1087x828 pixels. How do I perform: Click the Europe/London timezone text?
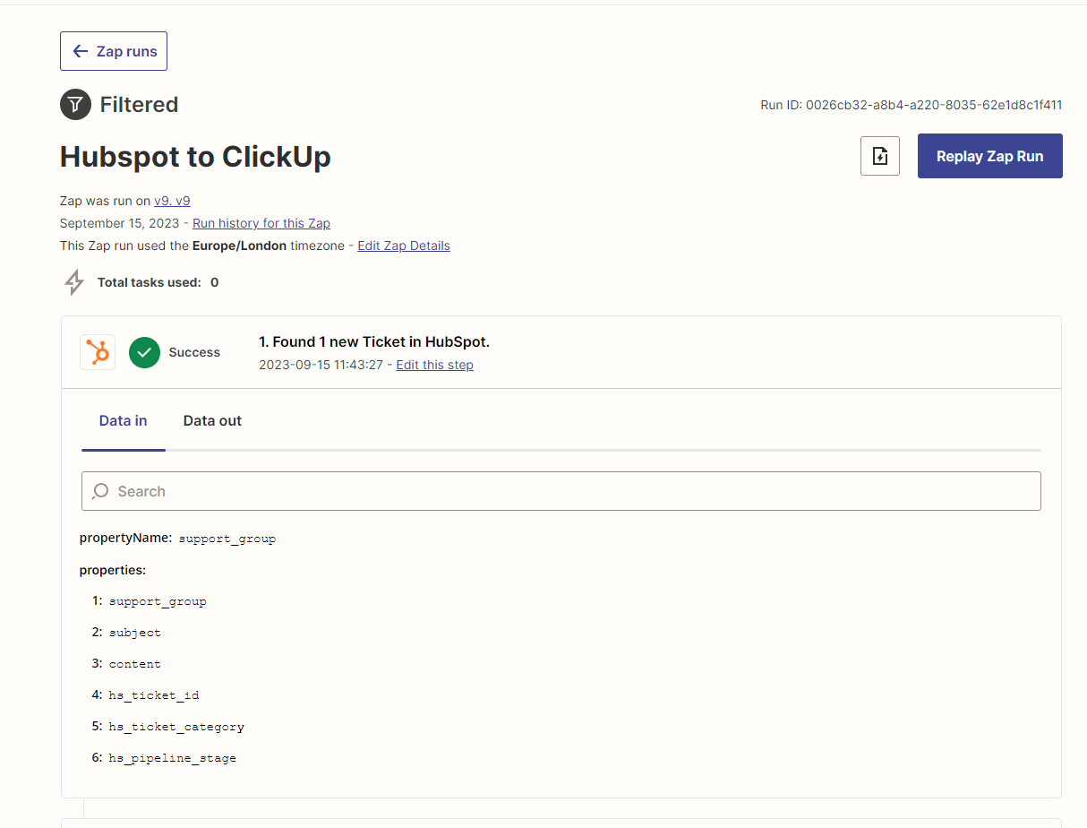tap(239, 246)
